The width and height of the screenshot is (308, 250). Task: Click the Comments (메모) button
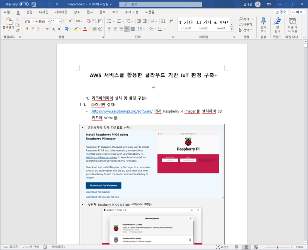297,12
